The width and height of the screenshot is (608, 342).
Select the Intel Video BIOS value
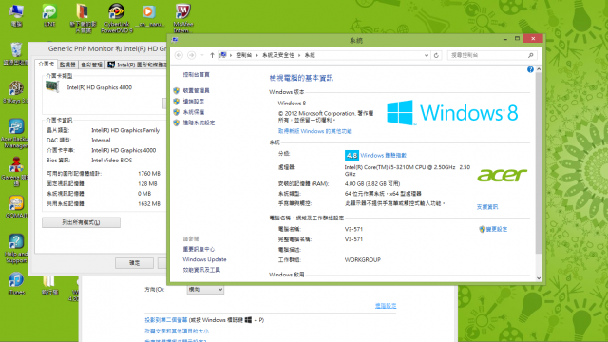click(x=112, y=161)
